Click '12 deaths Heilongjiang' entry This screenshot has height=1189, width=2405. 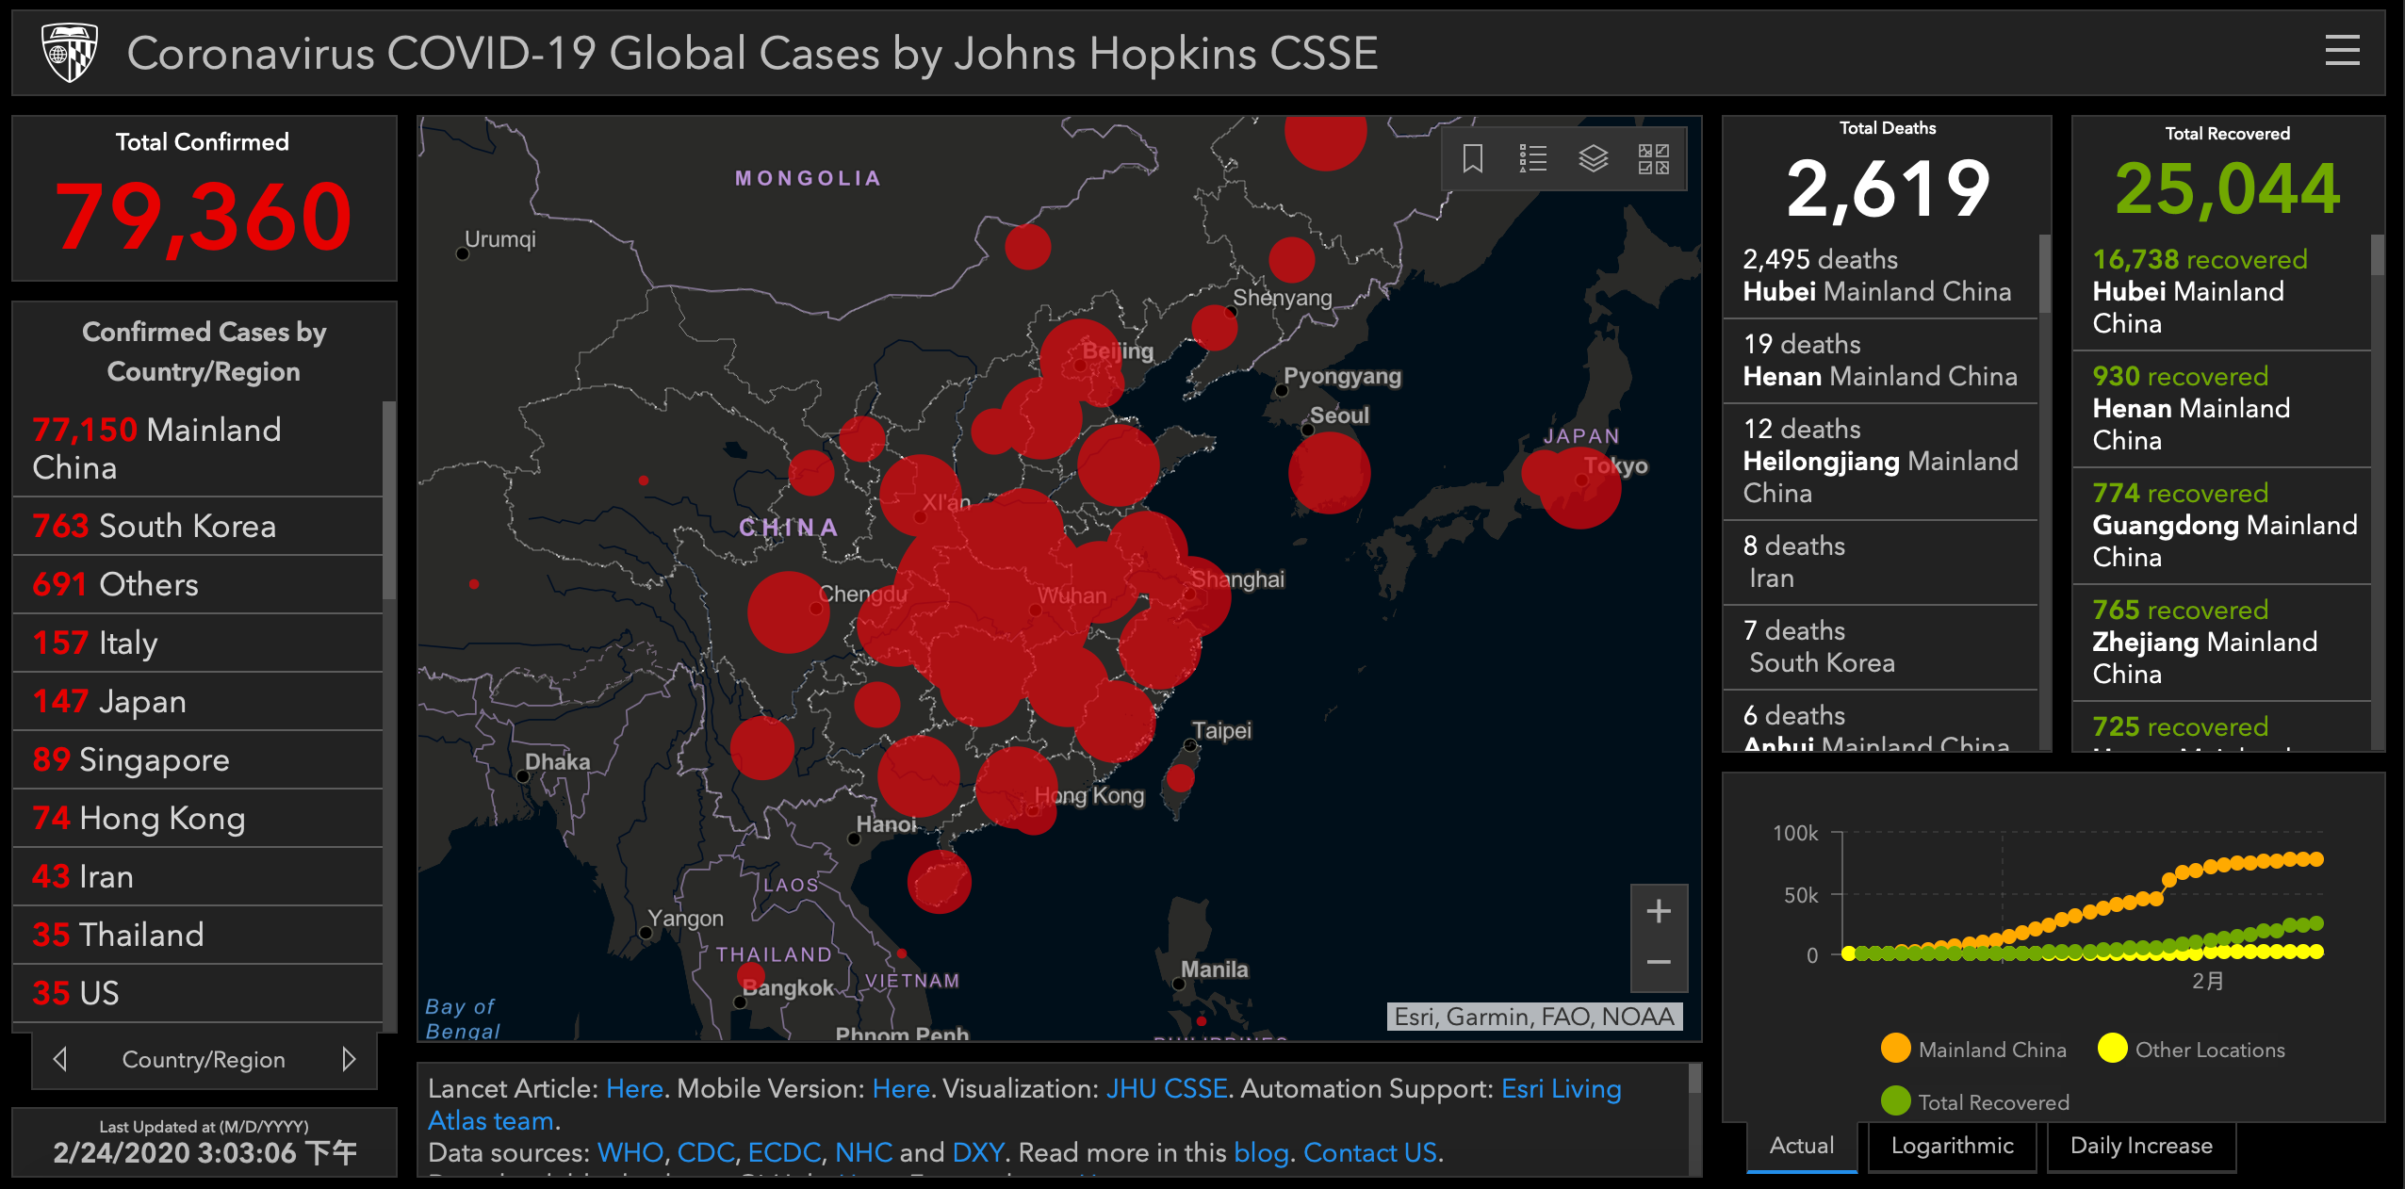click(1880, 462)
